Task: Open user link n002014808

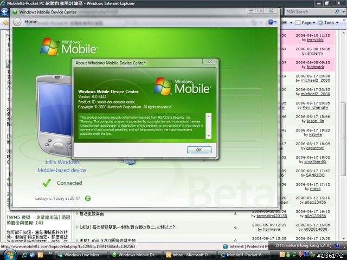Action: [316, 230]
